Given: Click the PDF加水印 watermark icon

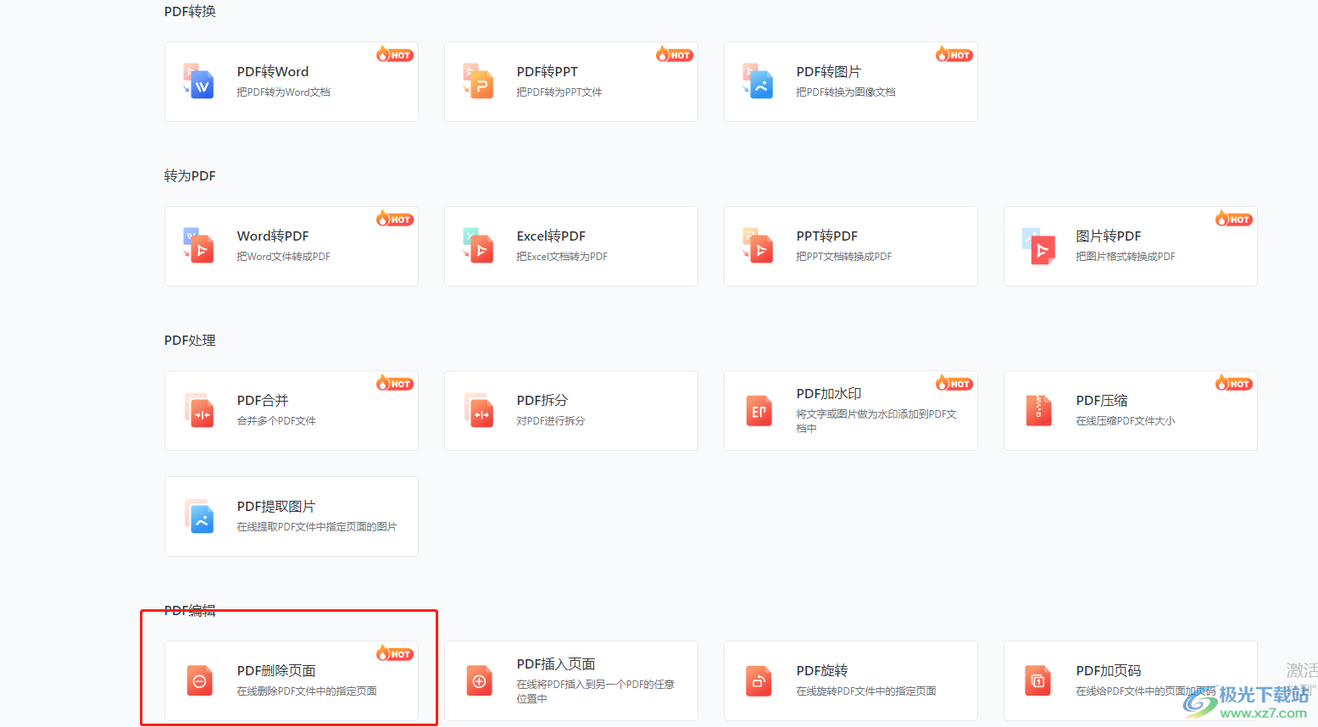Looking at the screenshot, I should tap(759, 411).
